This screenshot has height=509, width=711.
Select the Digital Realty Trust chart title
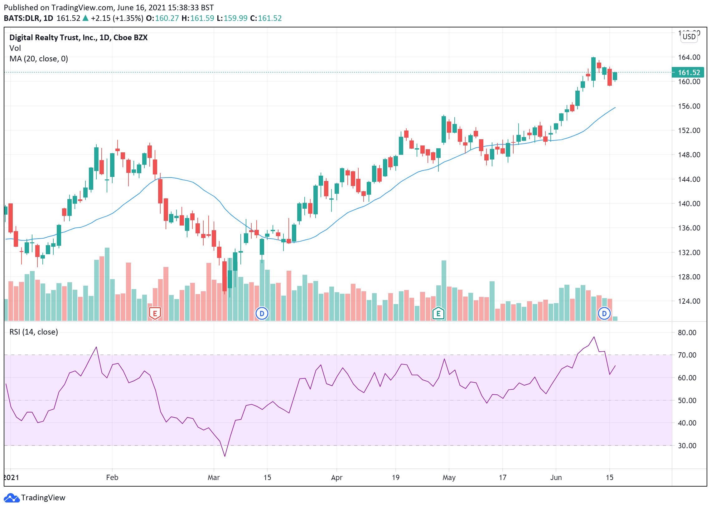click(78, 38)
